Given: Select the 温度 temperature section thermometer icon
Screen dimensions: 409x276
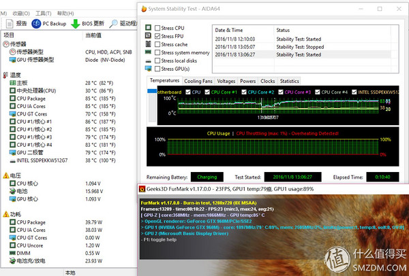Looking at the screenshot, I should pos(6,74).
